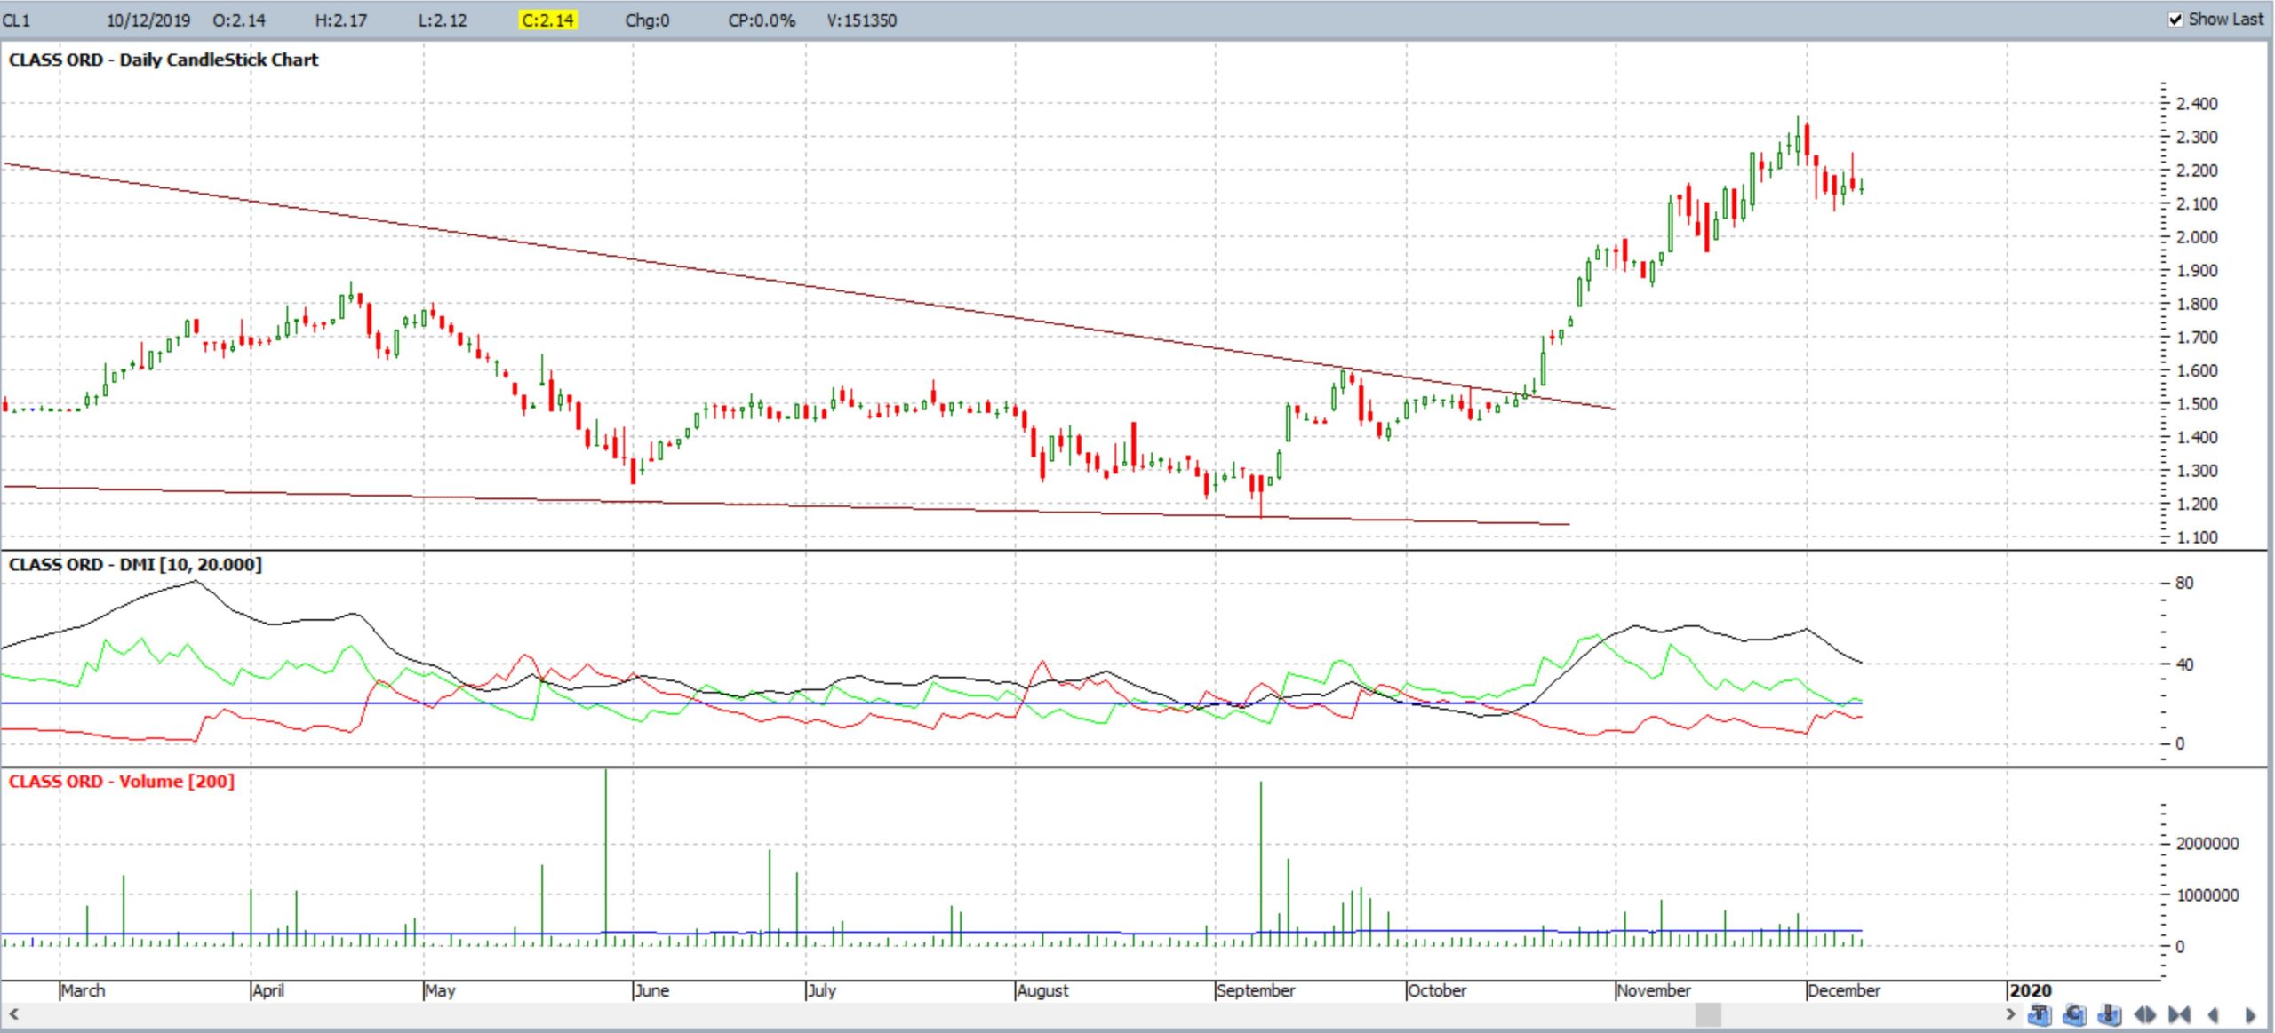Image resolution: width=2275 pixels, height=1033 pixels.
Task: Click the 2000000 volume axis label
Action: click(x=2207, y=843)
